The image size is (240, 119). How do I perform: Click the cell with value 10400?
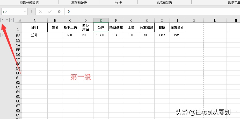coord(101,35)
